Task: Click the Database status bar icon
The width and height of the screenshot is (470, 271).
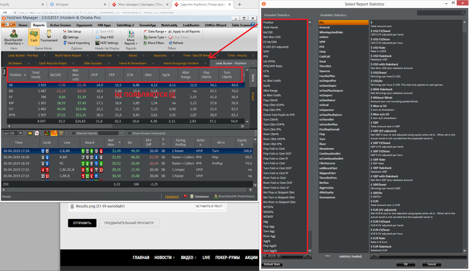Action: 192,196
